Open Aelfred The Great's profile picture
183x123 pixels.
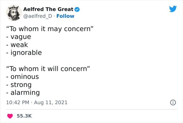tap(14, 13)
